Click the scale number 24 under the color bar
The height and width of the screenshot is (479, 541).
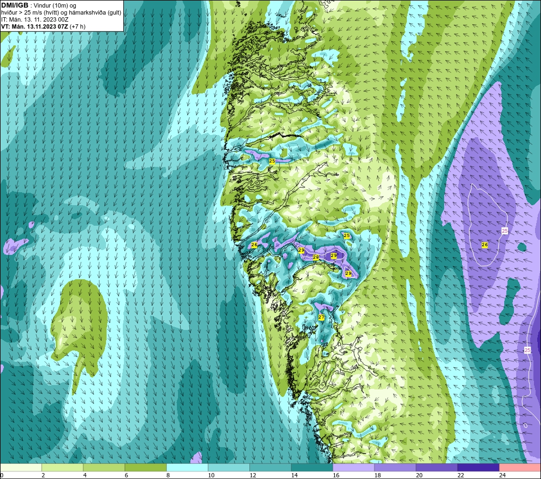[502, 475]
